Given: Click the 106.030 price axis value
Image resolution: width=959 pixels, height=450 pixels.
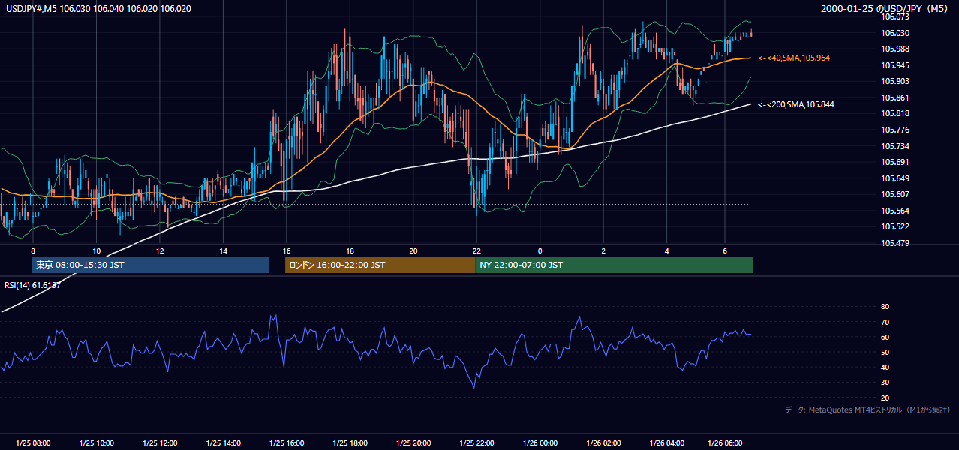Looking at the screenshot, I should click(895, 33).
